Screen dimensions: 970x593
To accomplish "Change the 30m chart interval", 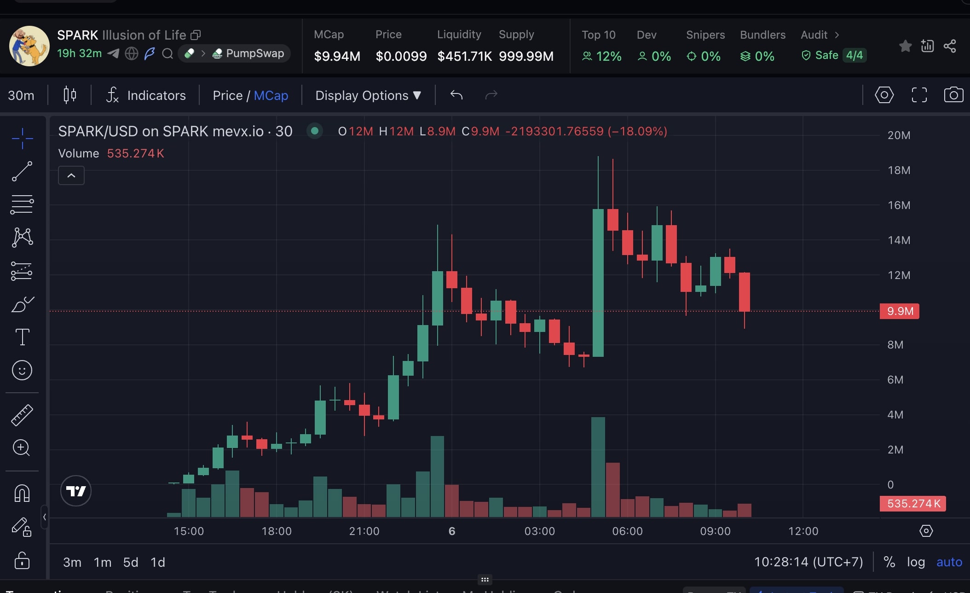I will pyautogui.click(x=21, y=95).
